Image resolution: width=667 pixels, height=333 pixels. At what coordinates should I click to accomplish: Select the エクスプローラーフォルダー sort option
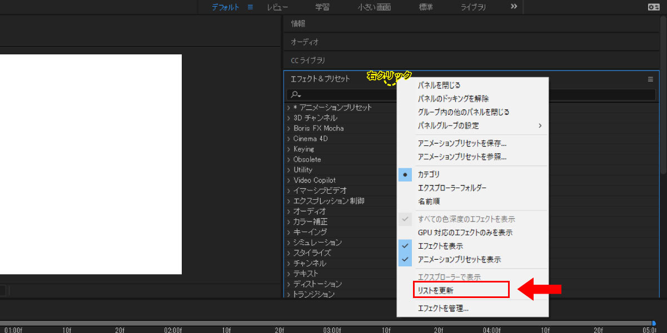click(x=452, y=188)
